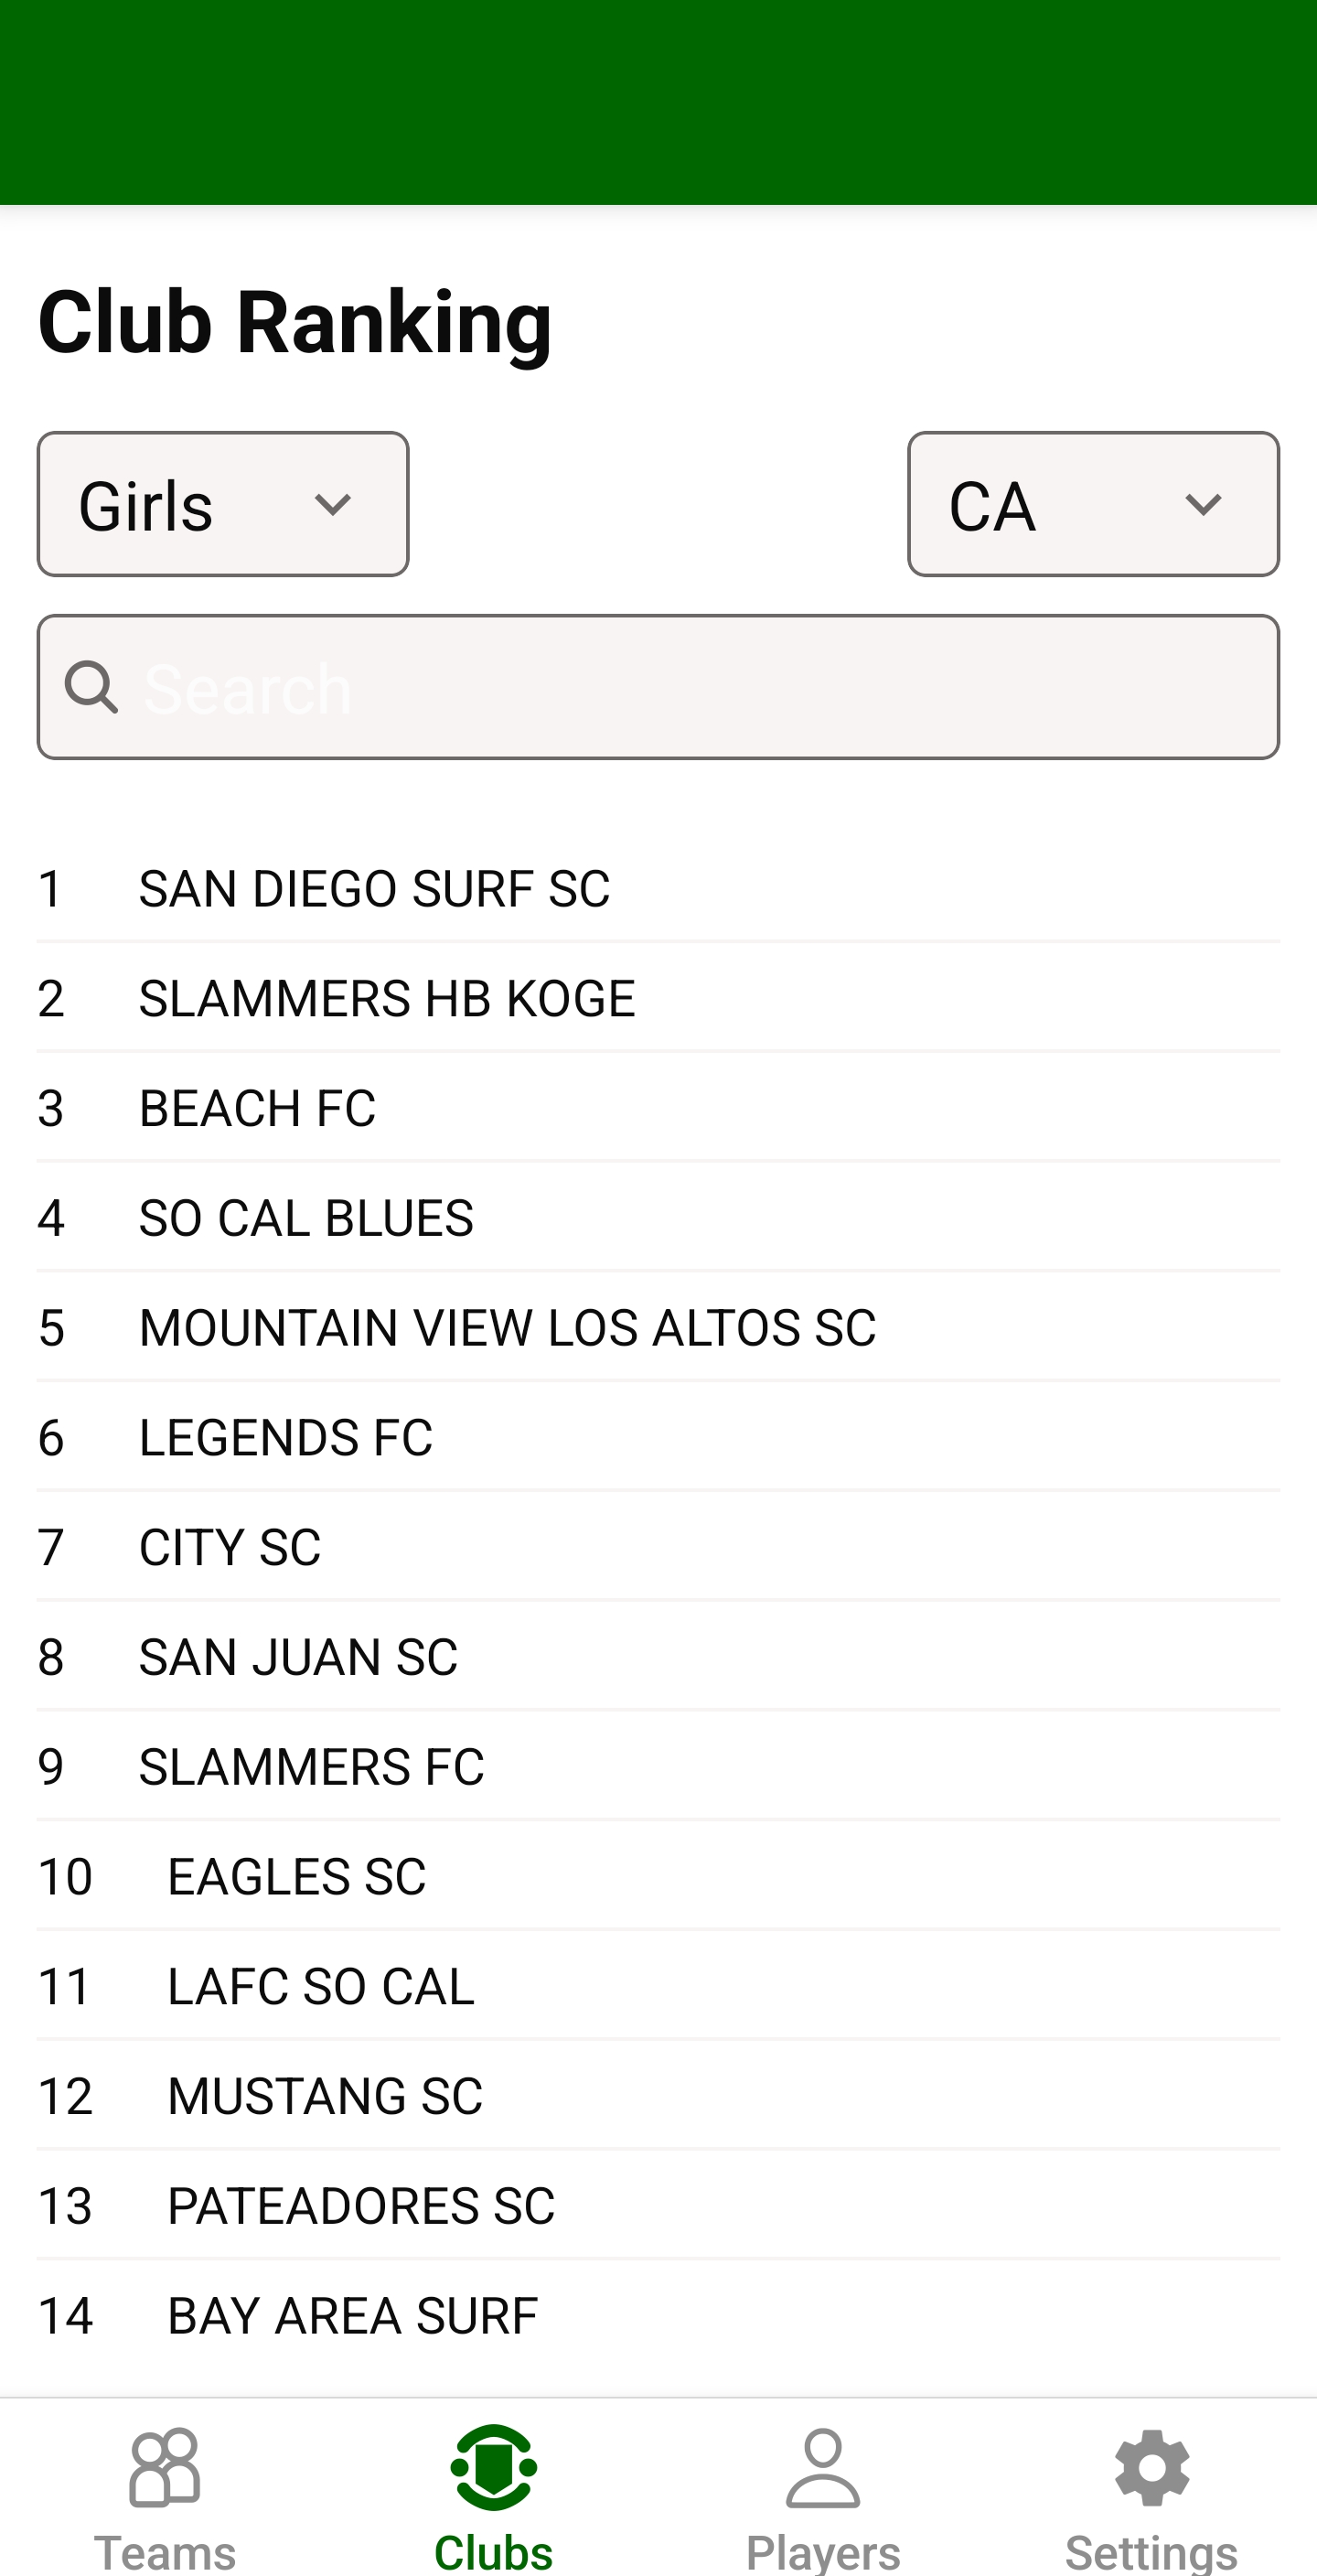The width and height of the screenshot is (1317, 2576).
Task: Tap the search magnifier icon
Action: (x=91, y=688)
